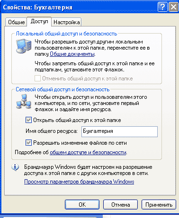This screenshot has width=179, height=218.
Task: Click the Свойства: Бухгалтерия title bar
Action: (x=79, y=7)
